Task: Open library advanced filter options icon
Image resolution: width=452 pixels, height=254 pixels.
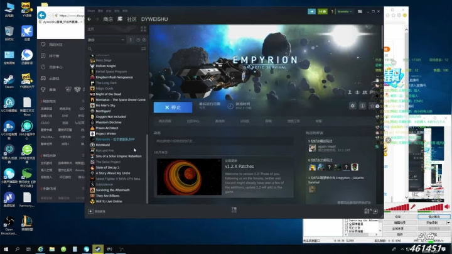Action: click(x=143, y=49)
